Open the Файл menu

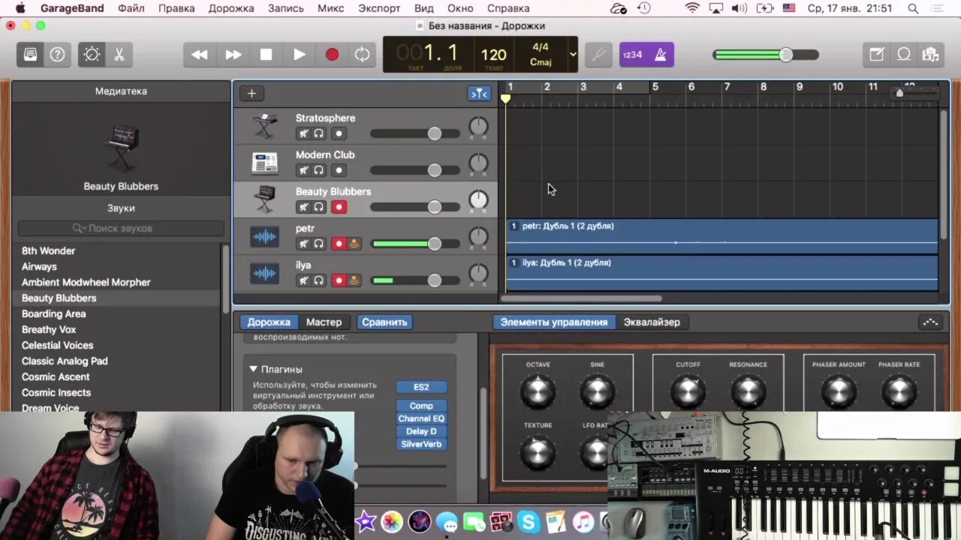click(x=131, y=8)
